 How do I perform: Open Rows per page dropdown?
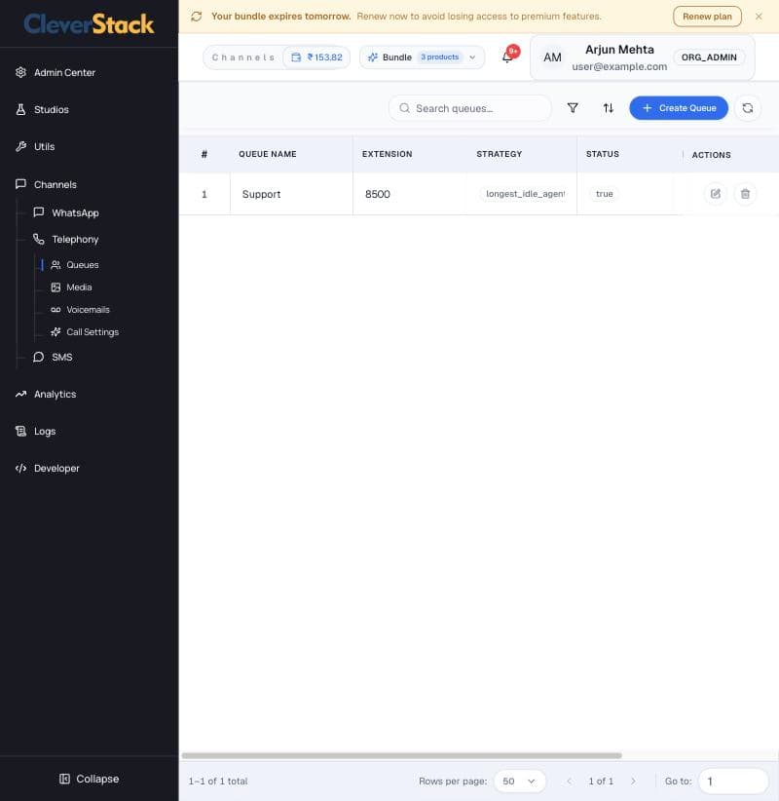pos(519,782)
